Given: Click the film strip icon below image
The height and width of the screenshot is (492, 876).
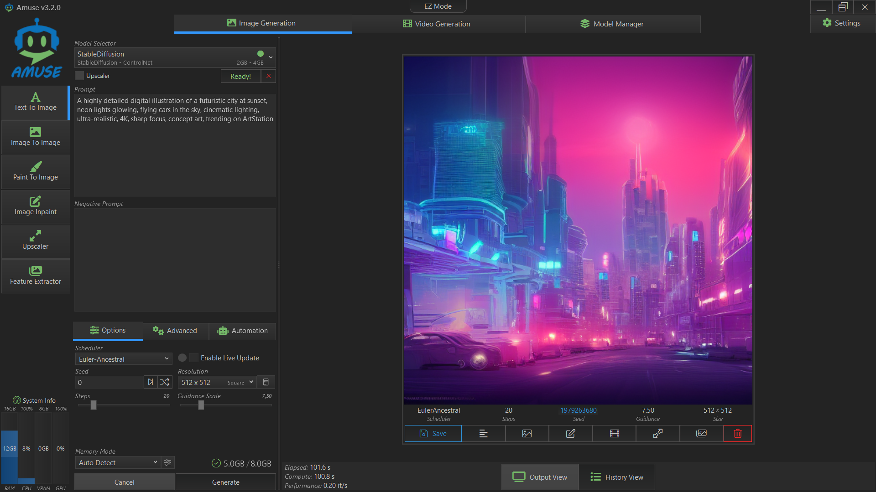Looking at the screenshot, I should [614, 433].
